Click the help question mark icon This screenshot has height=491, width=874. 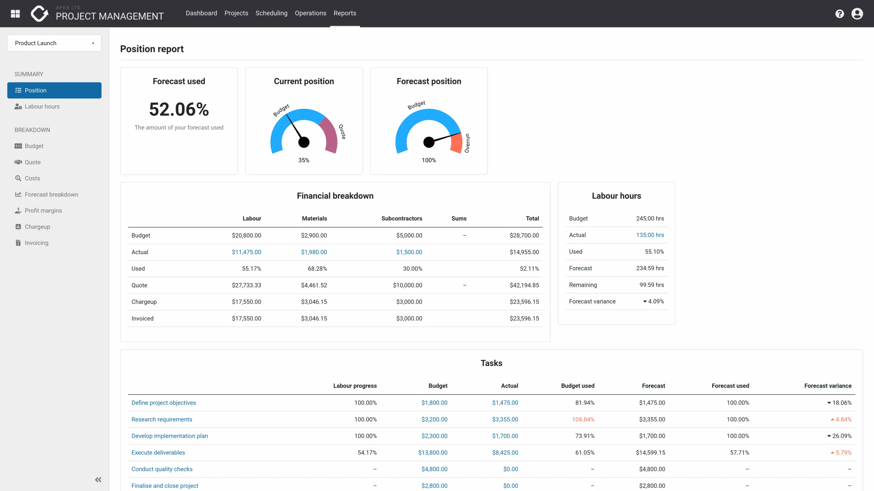[840, 14]
